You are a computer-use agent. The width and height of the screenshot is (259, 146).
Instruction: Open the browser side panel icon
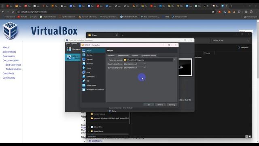coord(246,12)
